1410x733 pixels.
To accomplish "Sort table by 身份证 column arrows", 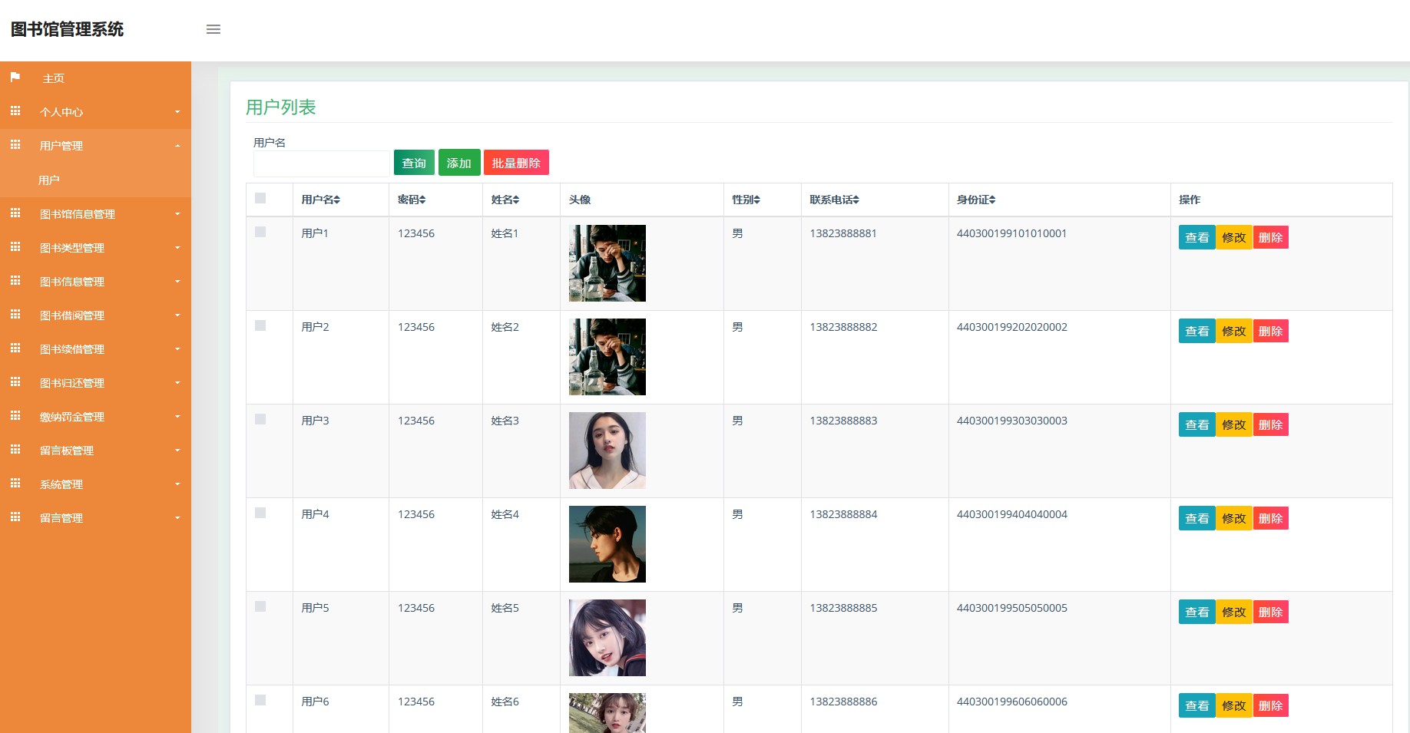I will (x=992, y=200).
